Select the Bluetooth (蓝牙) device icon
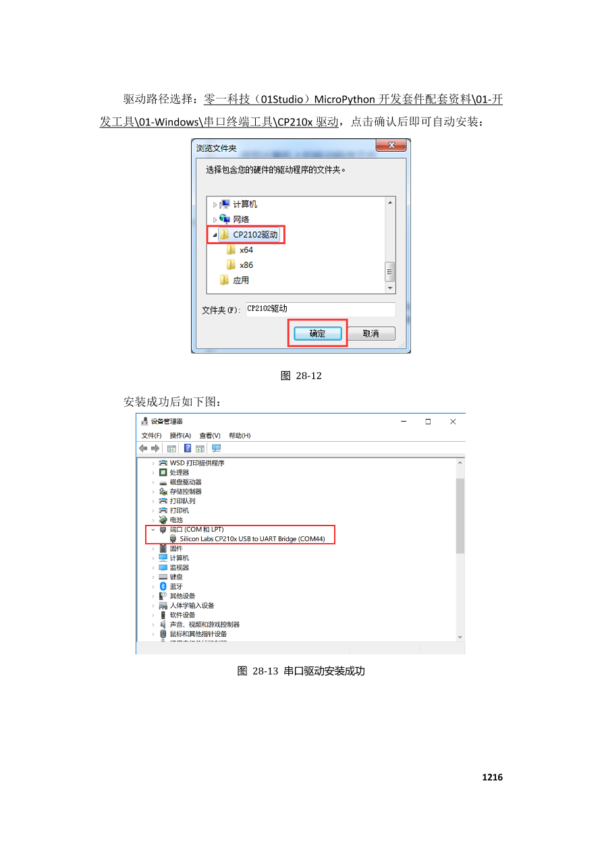Image resolution: width=602 pixels, height=852 pixels. (163, 586)
